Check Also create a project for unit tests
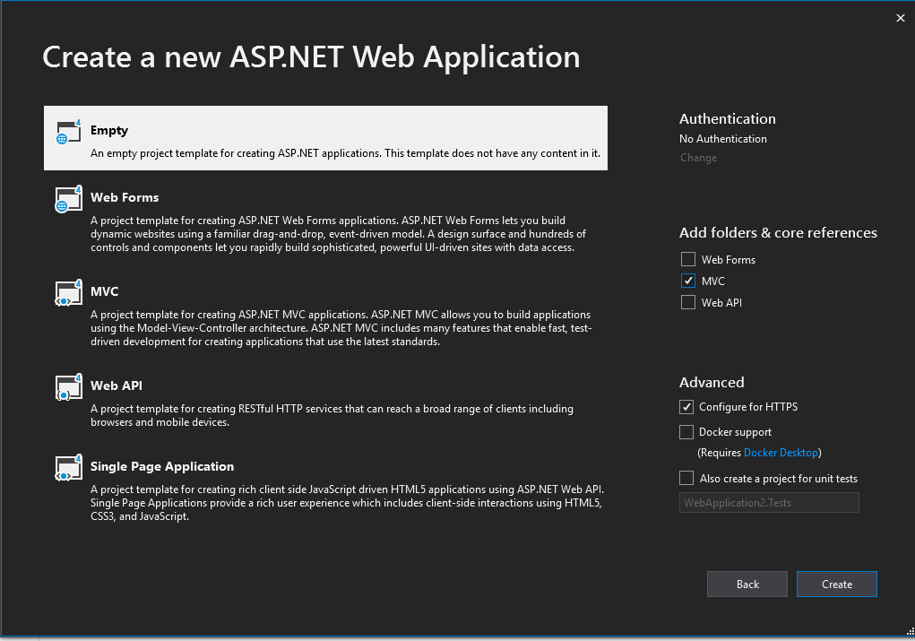This screenshot has height=641, width=915. 686,478
